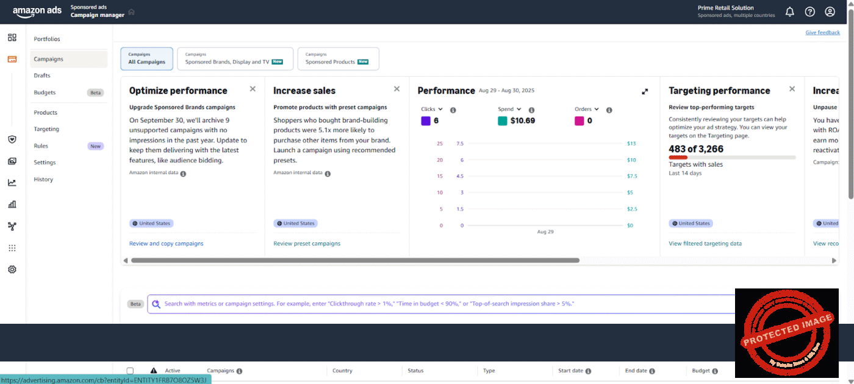Click Review and copy campaigns link
The image size is (854, 384).
pos(167,243)
